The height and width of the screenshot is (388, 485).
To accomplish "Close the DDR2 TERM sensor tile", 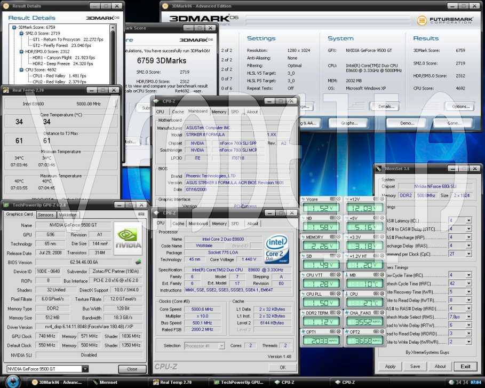I will 338,313.
